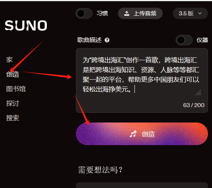The height and width of the screenshot is (188, 212).
Task: Click the gradient 创造 button
Action: click(x=142, y=134)
